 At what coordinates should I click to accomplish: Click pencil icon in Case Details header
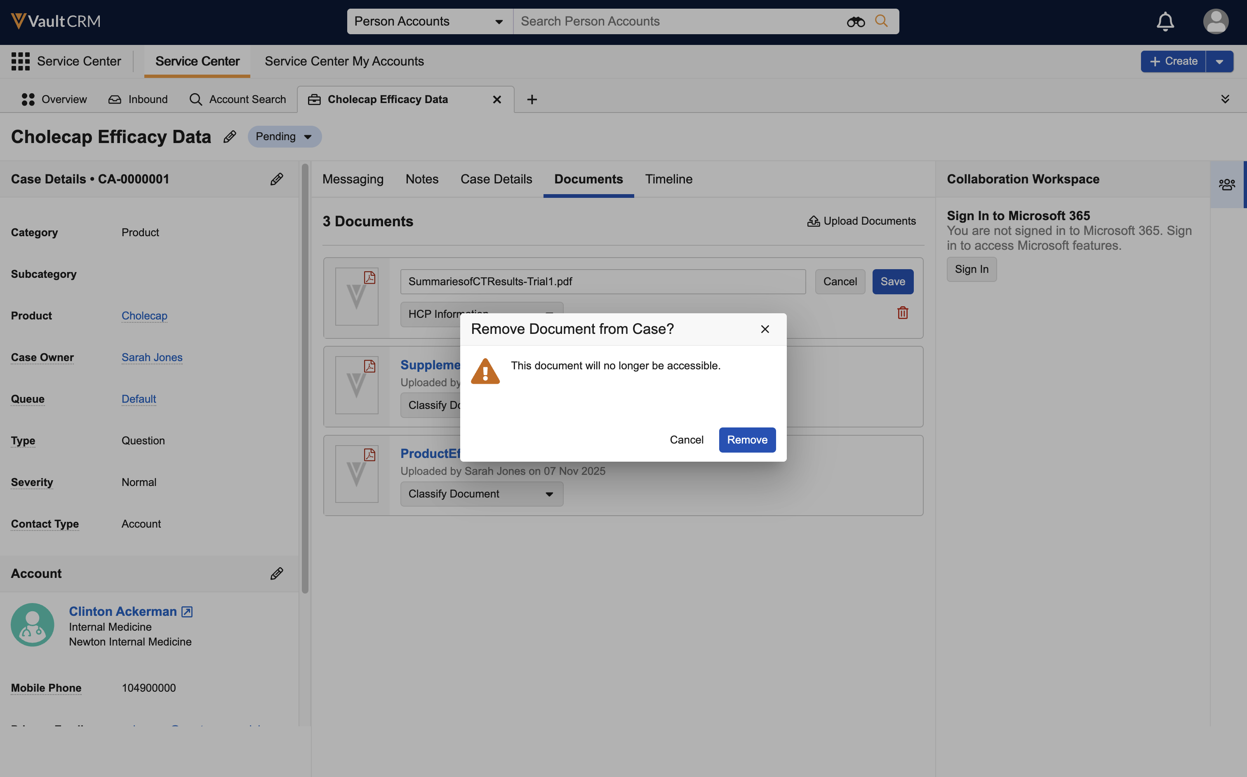coord(277,179)
